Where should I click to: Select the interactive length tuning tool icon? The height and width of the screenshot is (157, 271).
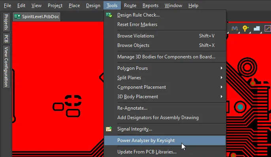[235, 28]
